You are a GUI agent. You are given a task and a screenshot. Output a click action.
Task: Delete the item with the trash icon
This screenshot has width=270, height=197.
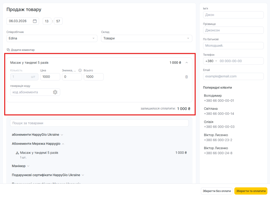coord(186,77)
